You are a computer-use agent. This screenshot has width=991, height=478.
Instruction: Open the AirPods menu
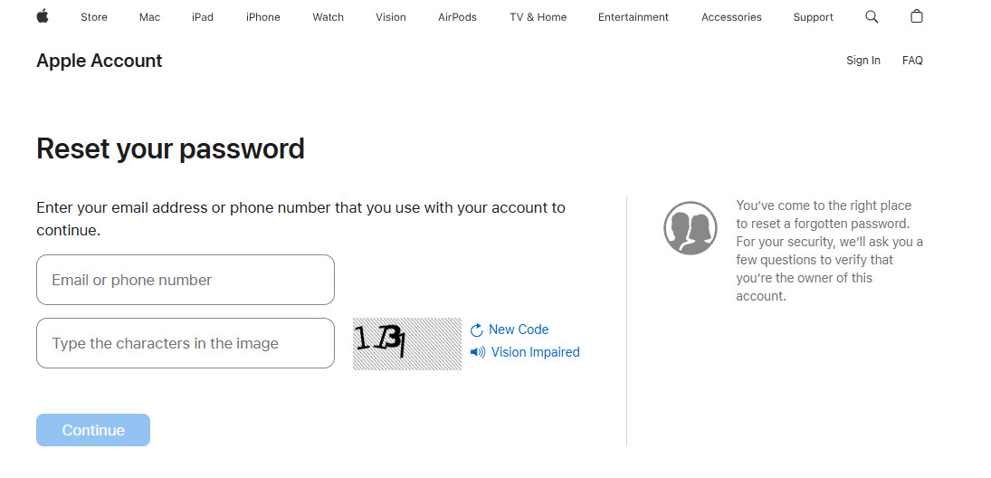458,17
